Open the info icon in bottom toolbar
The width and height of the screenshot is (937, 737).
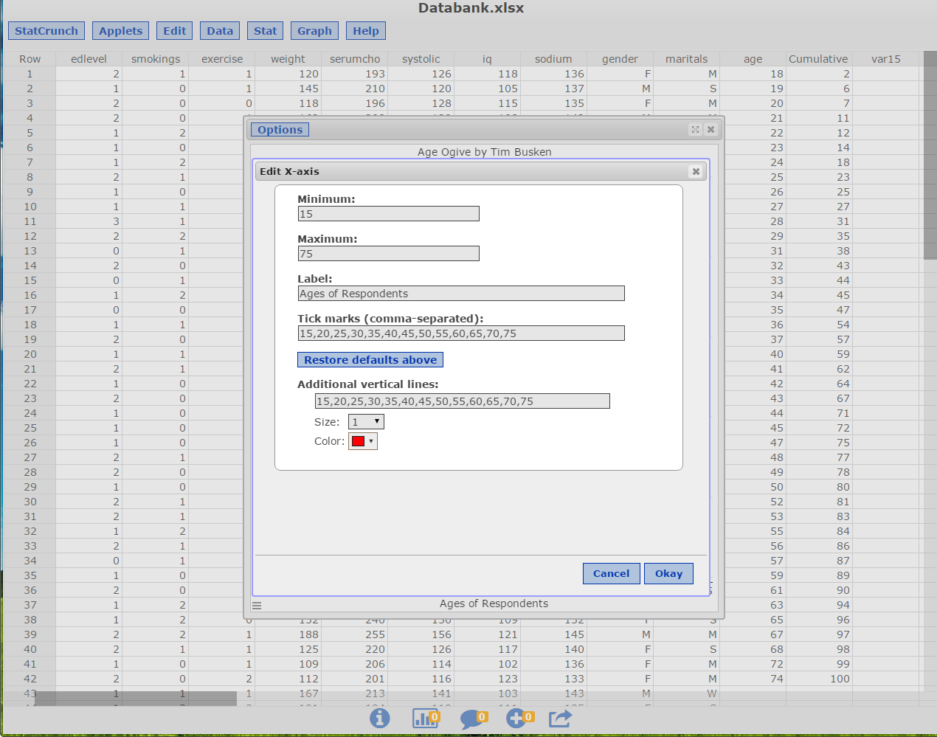coord(379,717)
